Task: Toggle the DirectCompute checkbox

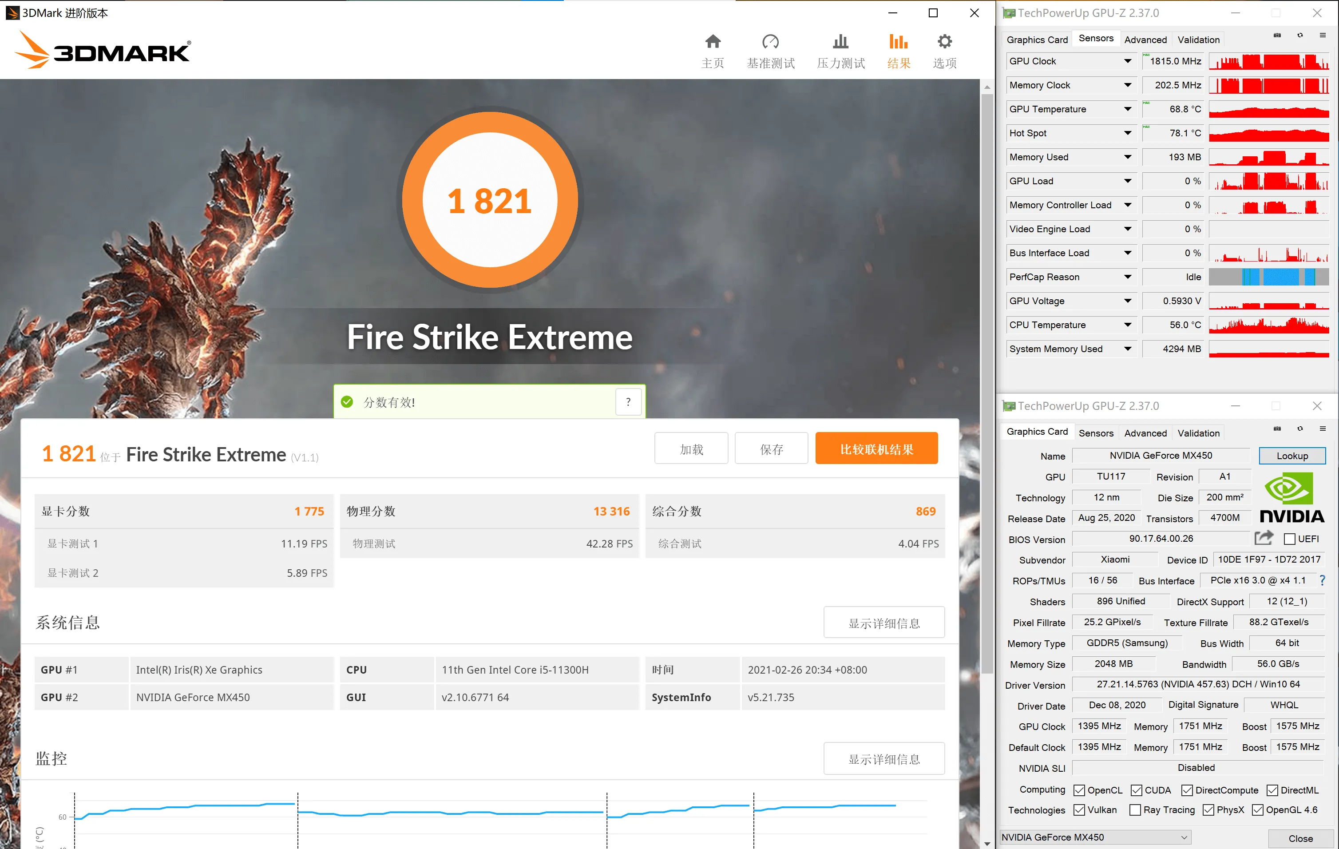Action: 1187,790
